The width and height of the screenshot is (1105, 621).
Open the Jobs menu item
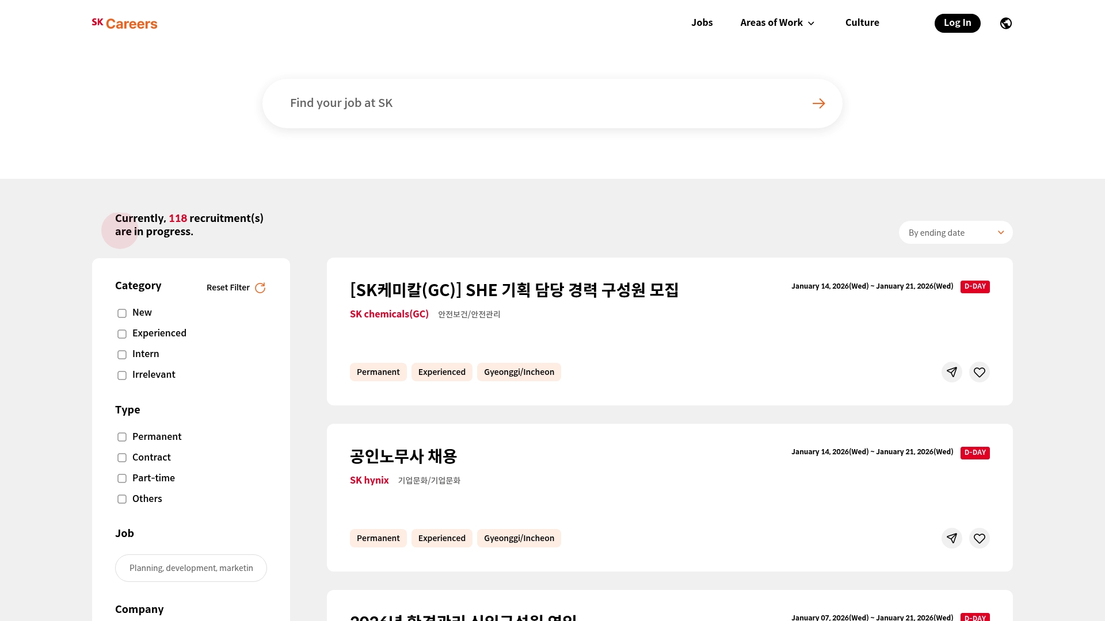click(702, 23)
